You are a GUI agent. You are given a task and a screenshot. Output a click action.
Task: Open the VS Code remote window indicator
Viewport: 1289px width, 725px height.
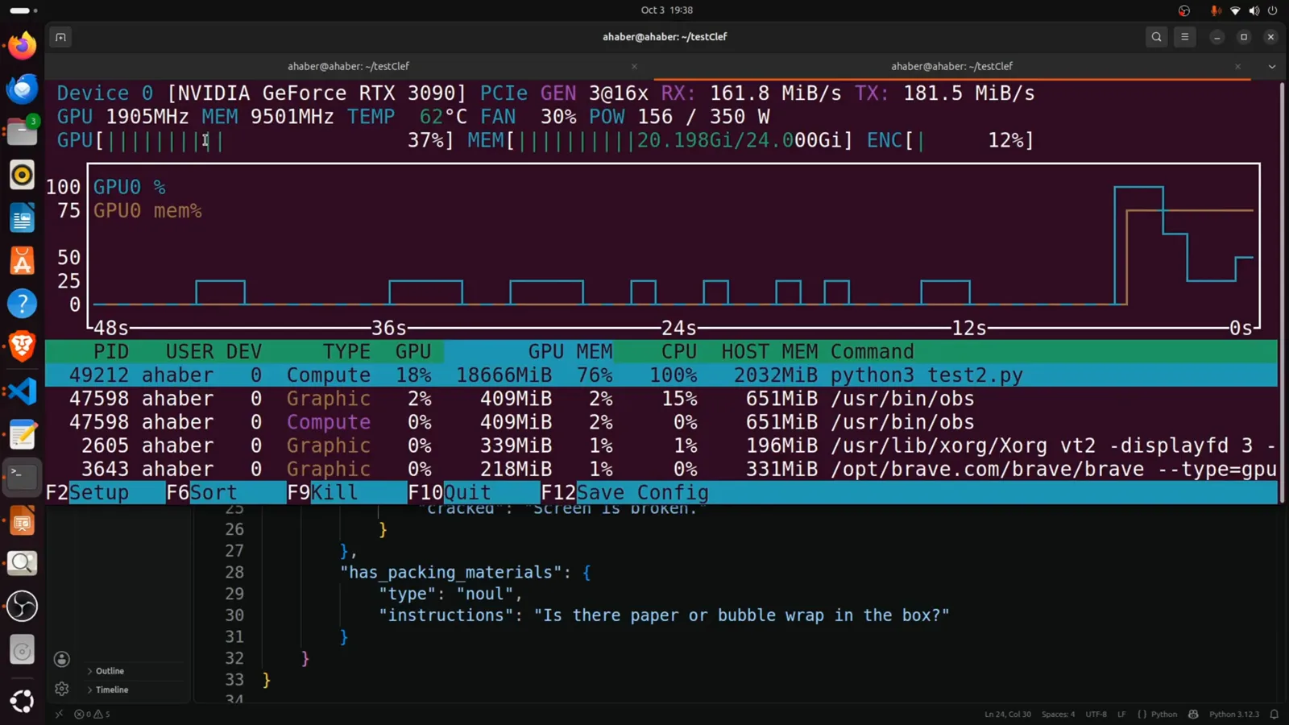click(59, 714)
